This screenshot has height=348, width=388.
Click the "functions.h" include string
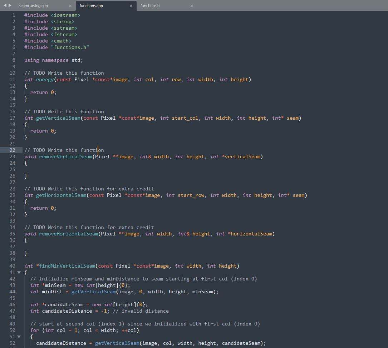click(70, 47)
